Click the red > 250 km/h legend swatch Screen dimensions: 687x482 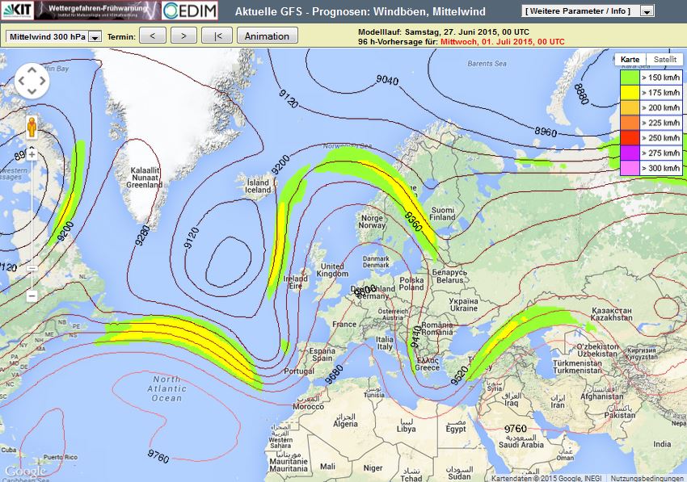tap(630, 138)
